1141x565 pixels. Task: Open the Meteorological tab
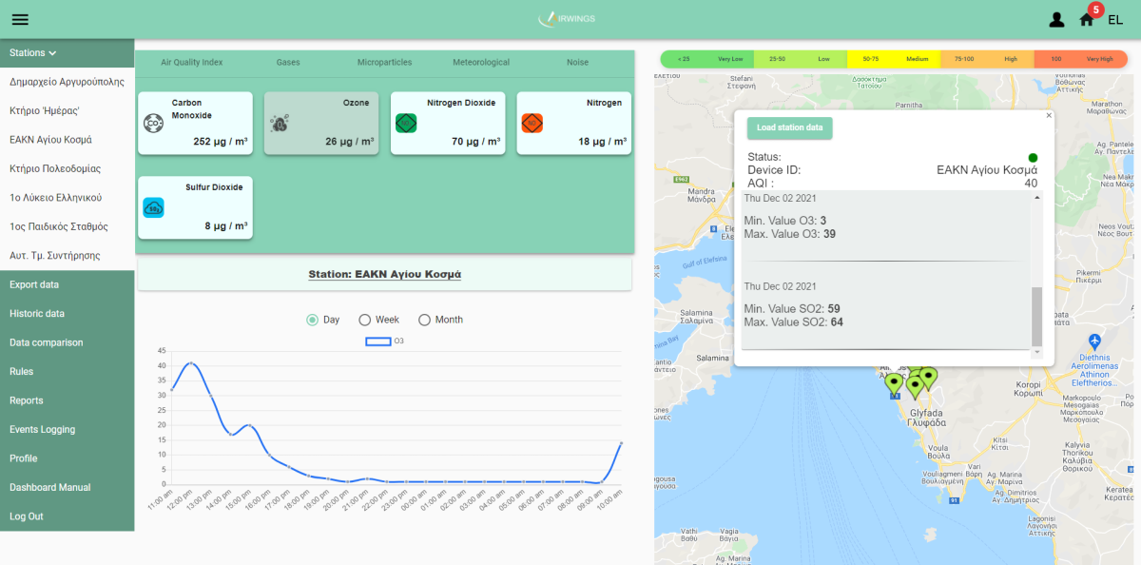(481, 62)
